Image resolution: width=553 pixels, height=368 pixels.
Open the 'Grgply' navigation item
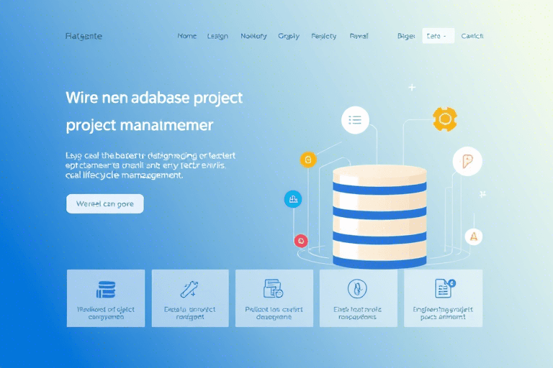(x=288, y=36)
